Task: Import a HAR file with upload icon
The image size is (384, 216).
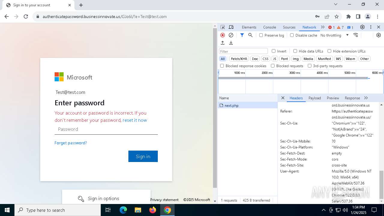Action: (x=223, y=43)
